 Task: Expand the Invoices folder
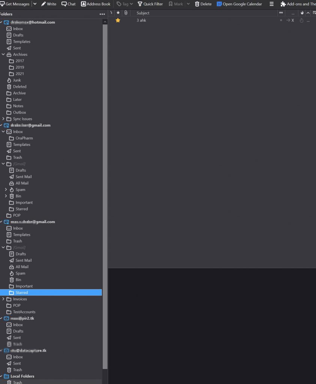[3, 299]
